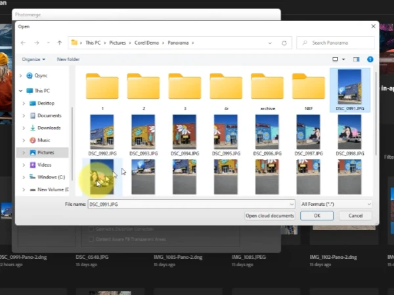Open the blue Help icon
The height and width of the screenshot is (295, 394).
[370, 60]
